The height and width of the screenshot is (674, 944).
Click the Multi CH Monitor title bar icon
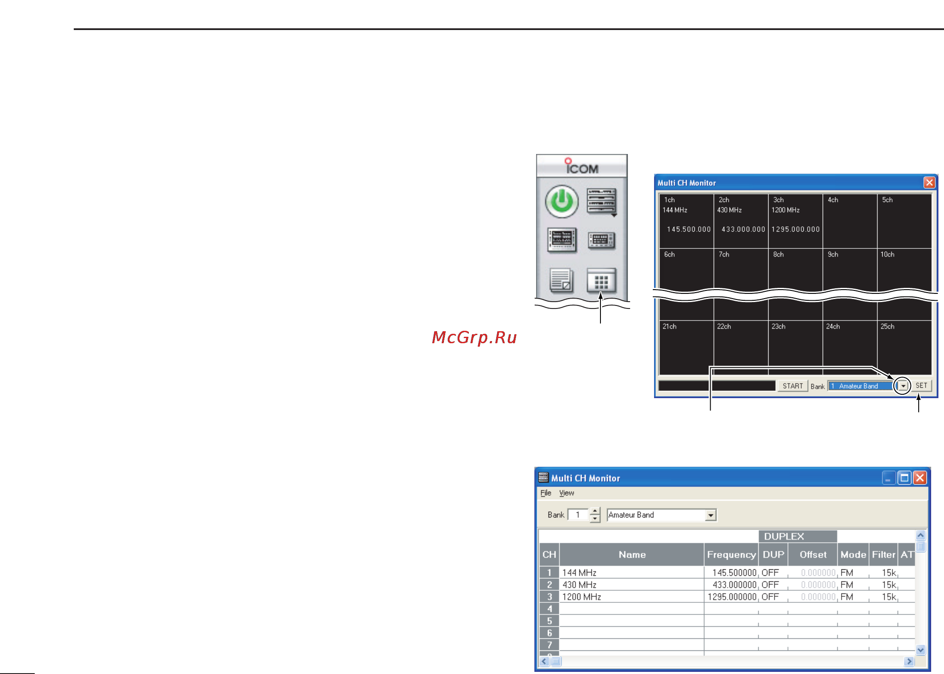[x=543, y=478]
